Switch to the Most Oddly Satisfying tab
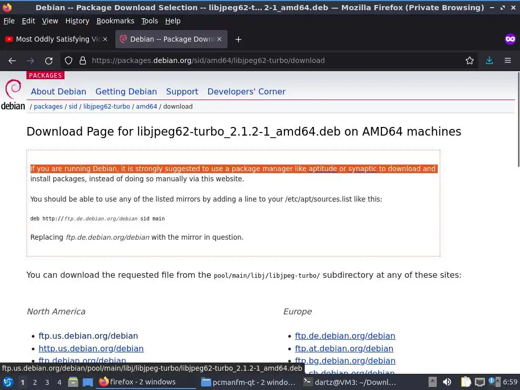Screen dimensions: 520x390 [x=56, y=39]
